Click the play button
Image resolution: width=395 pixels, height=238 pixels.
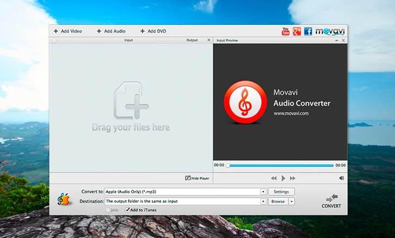point(283,178)
